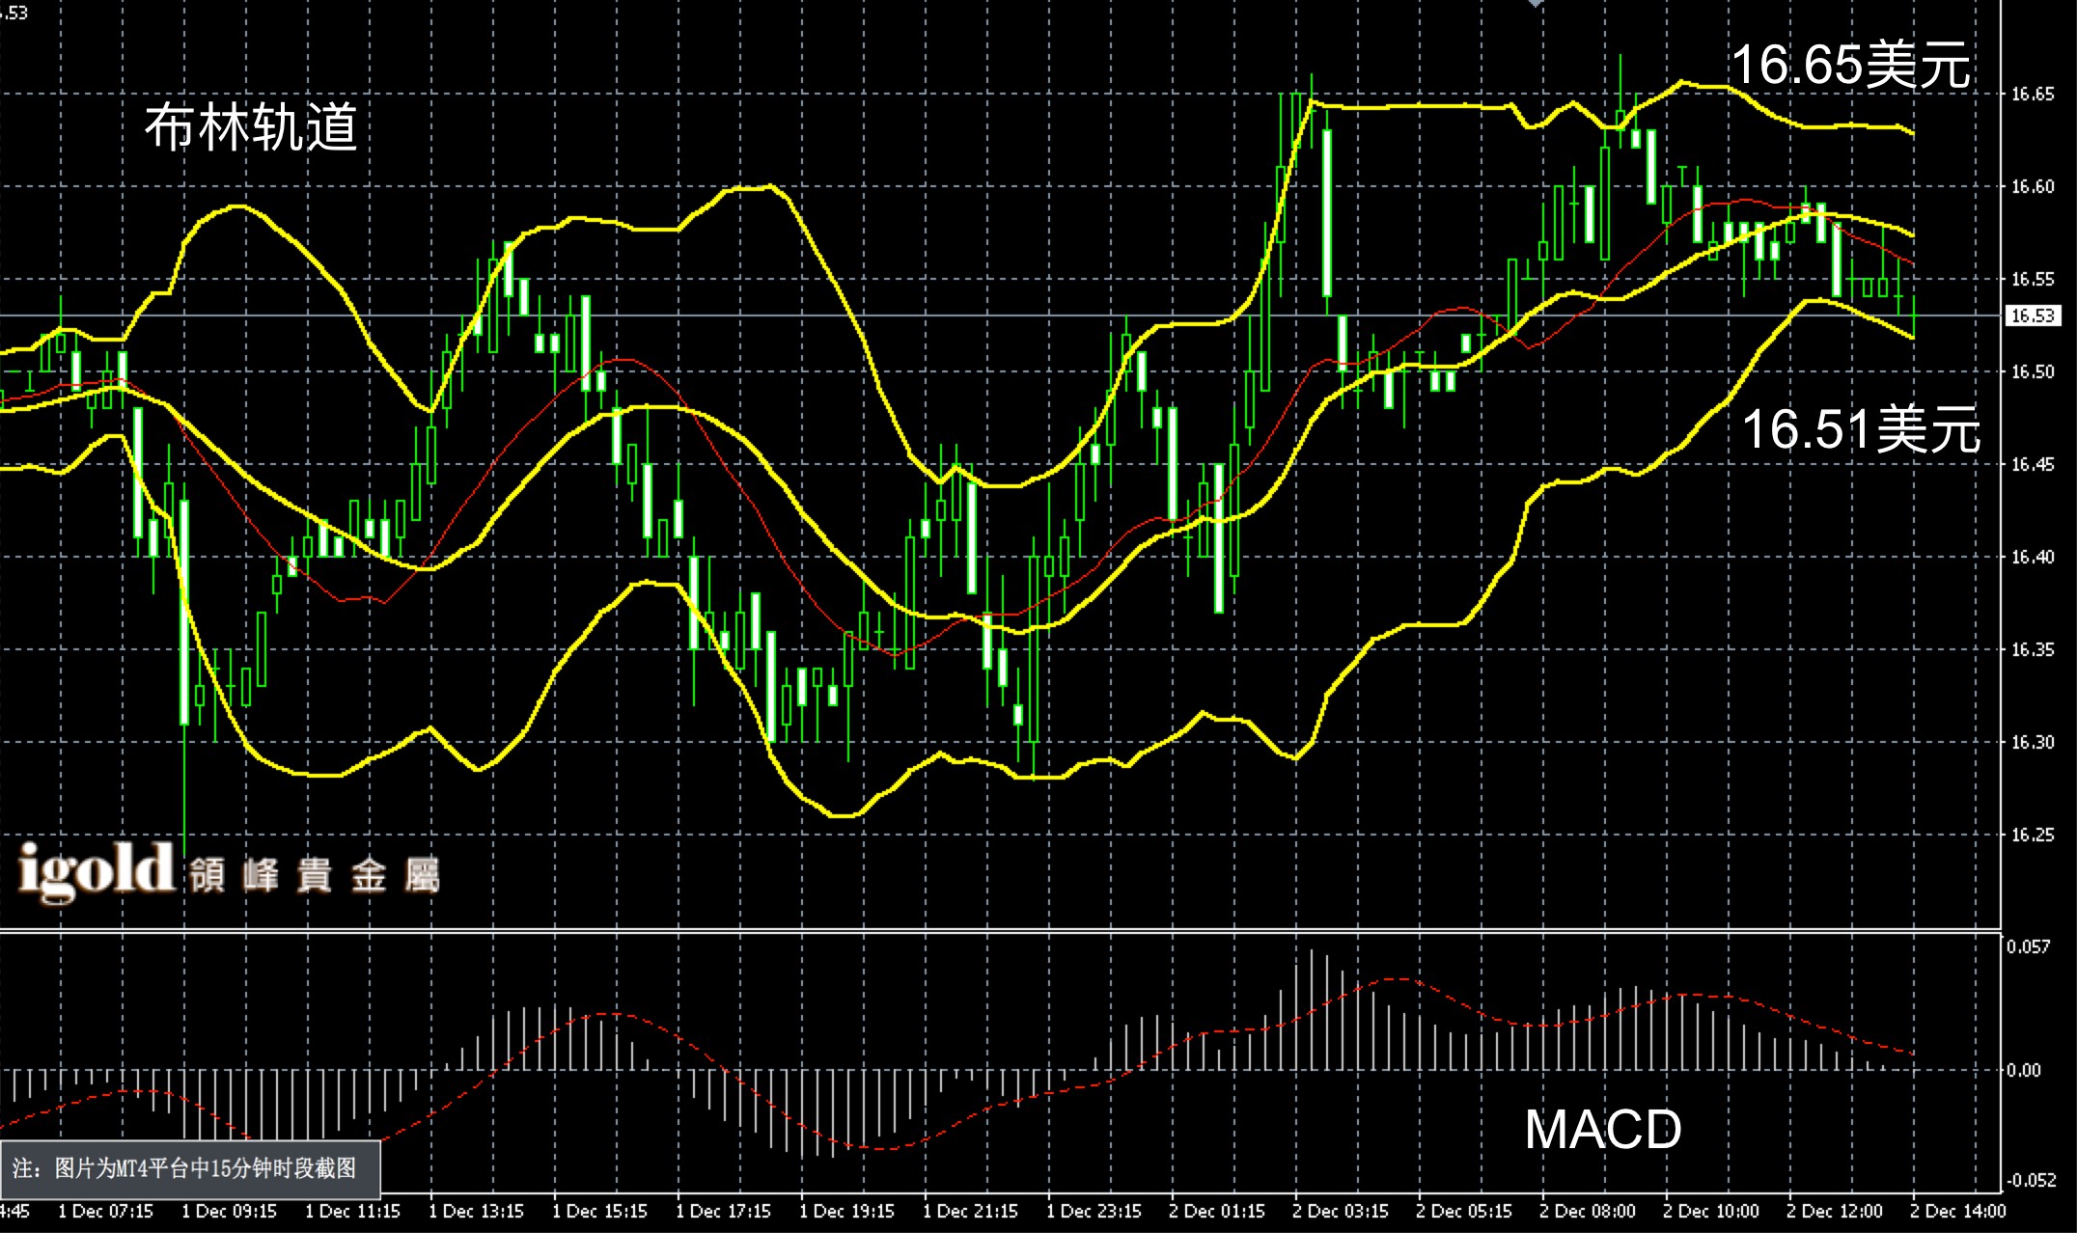Image resolution: width=2077 pixels, height=1233 pixels.
Task: Select the 2 Dec 03:15 time label
Action: [x=1341, y=1211]
